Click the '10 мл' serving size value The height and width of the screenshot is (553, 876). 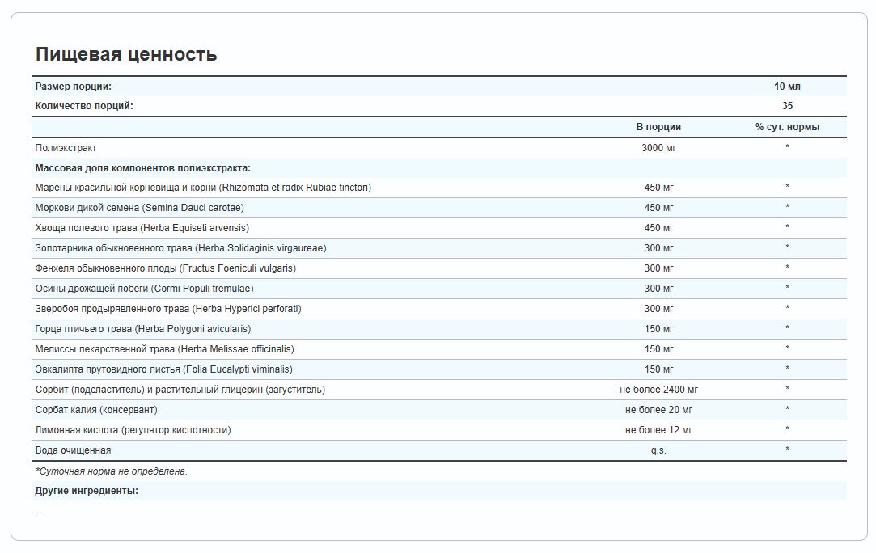pos(787,87)
